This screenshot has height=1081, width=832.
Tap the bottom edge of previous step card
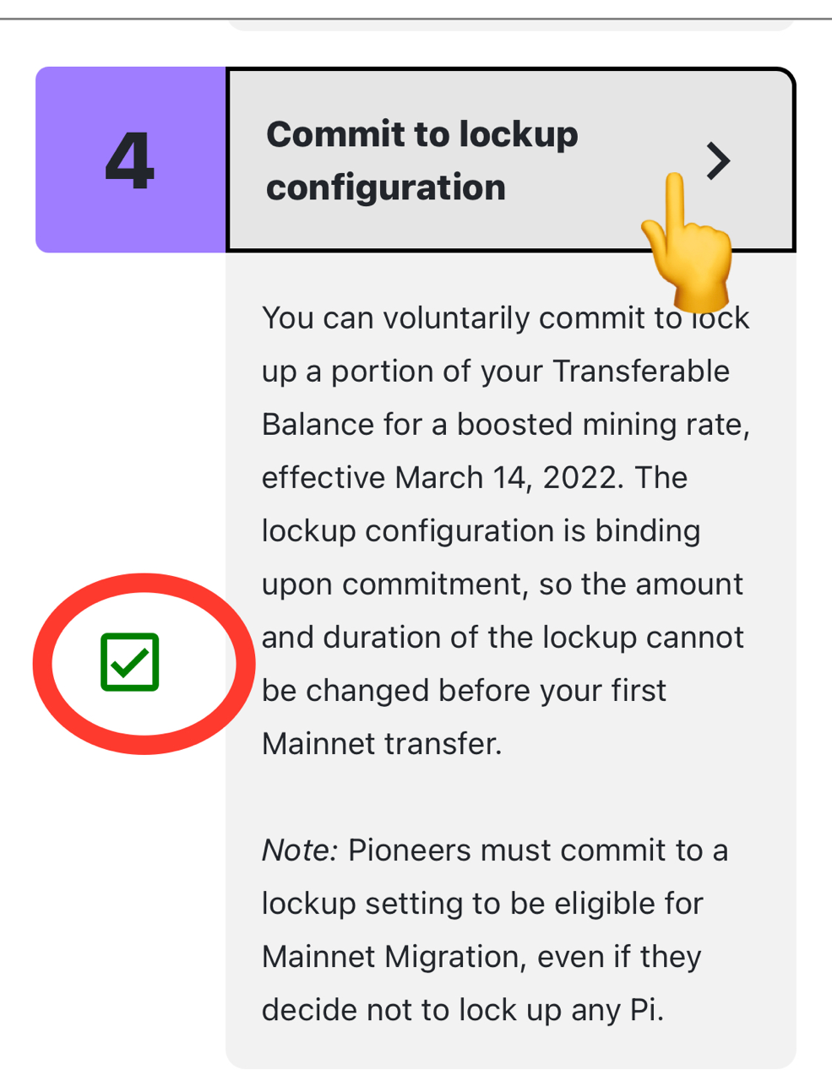pyautogui.click(x=511, y=25)
